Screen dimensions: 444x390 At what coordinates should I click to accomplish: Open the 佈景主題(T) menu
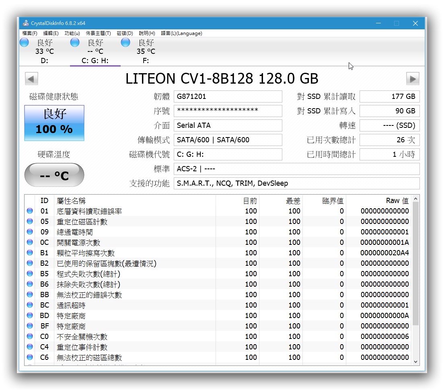click(x=98, y=33)
